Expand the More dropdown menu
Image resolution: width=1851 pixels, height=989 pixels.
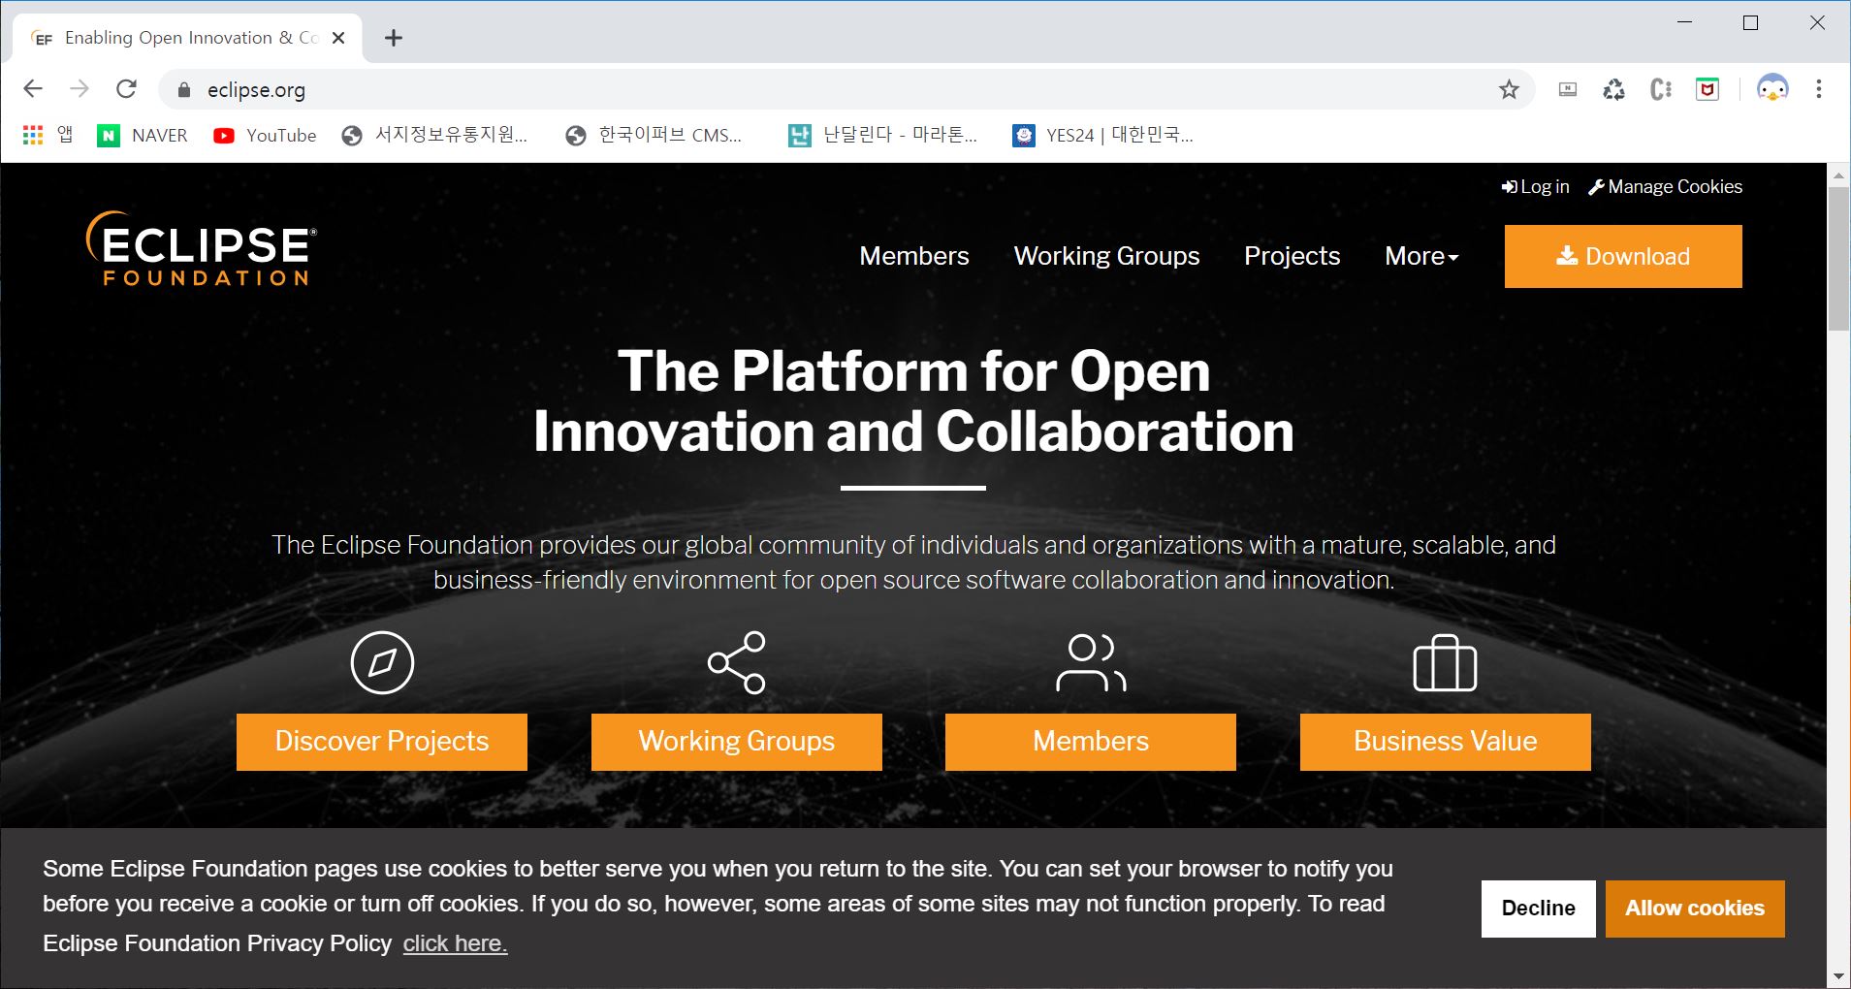[1421, 256]
